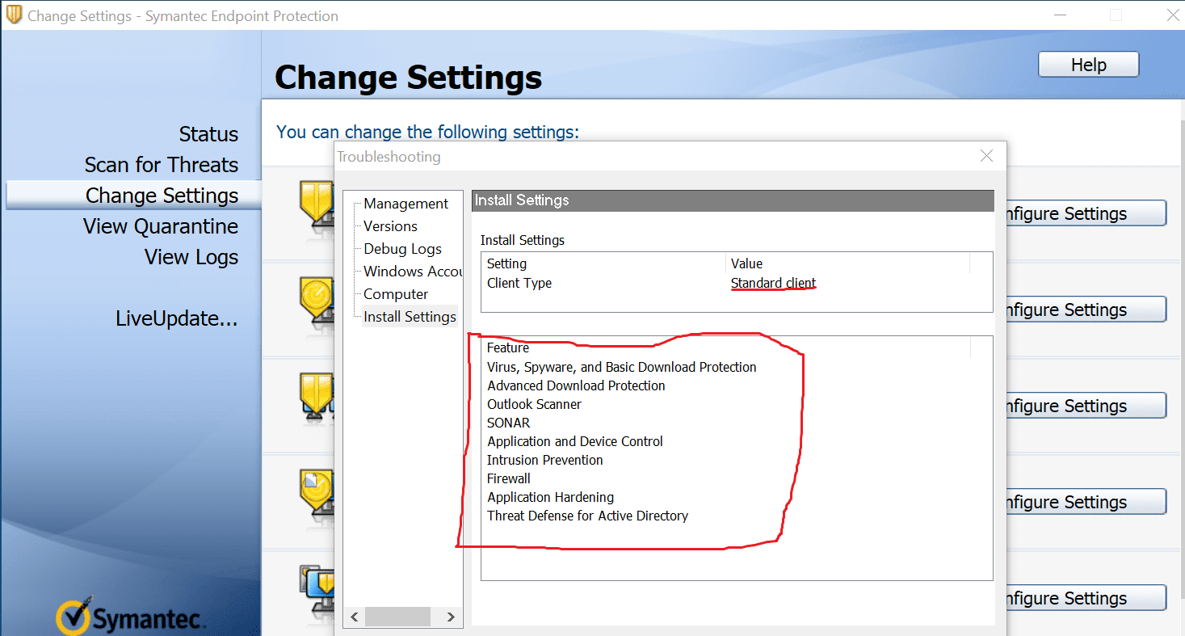This screenshot has height=636, width=1185.
Task: Launch LiveUpdate... from the sidebar
Action: [x=177, y=318]
